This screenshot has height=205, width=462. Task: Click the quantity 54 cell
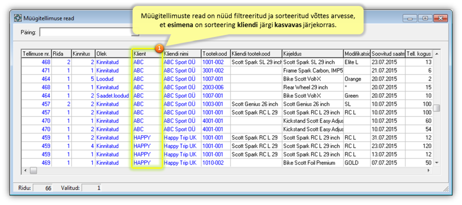tap(419, 129)
